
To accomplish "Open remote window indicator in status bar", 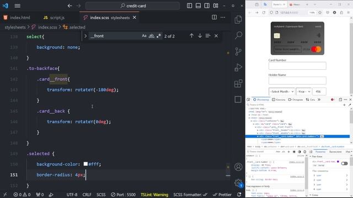I will coord(5,195).
